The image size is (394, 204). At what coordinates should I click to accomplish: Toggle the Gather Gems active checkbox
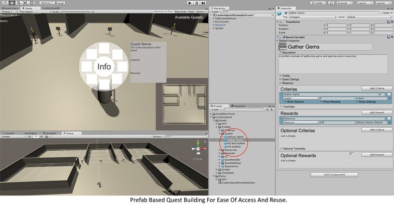(286, 13)
